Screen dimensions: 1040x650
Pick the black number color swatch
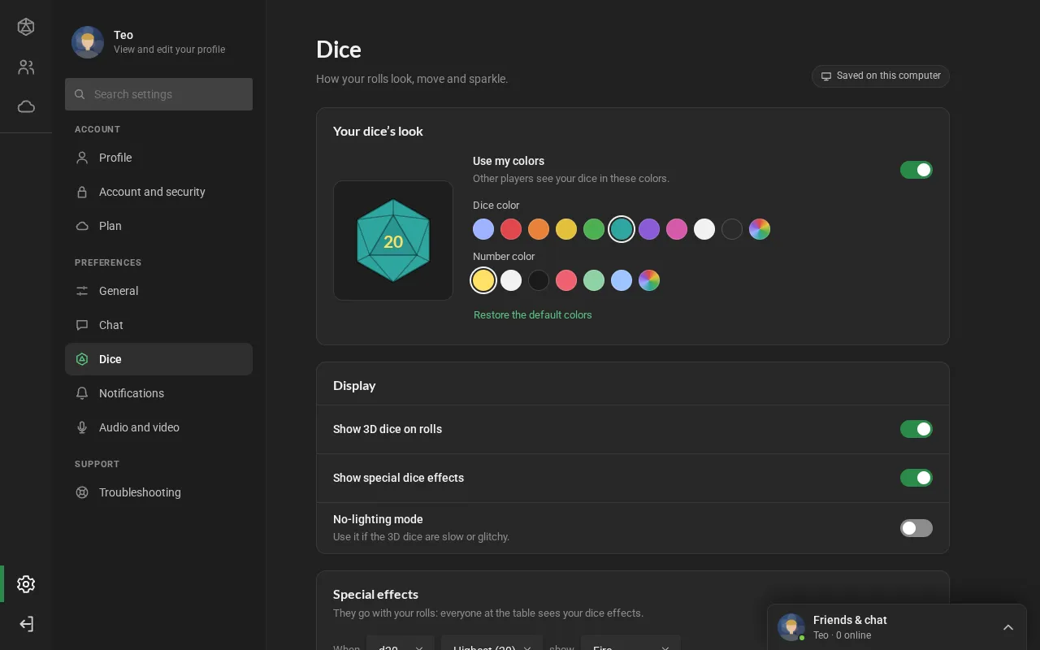pos(539,280)
